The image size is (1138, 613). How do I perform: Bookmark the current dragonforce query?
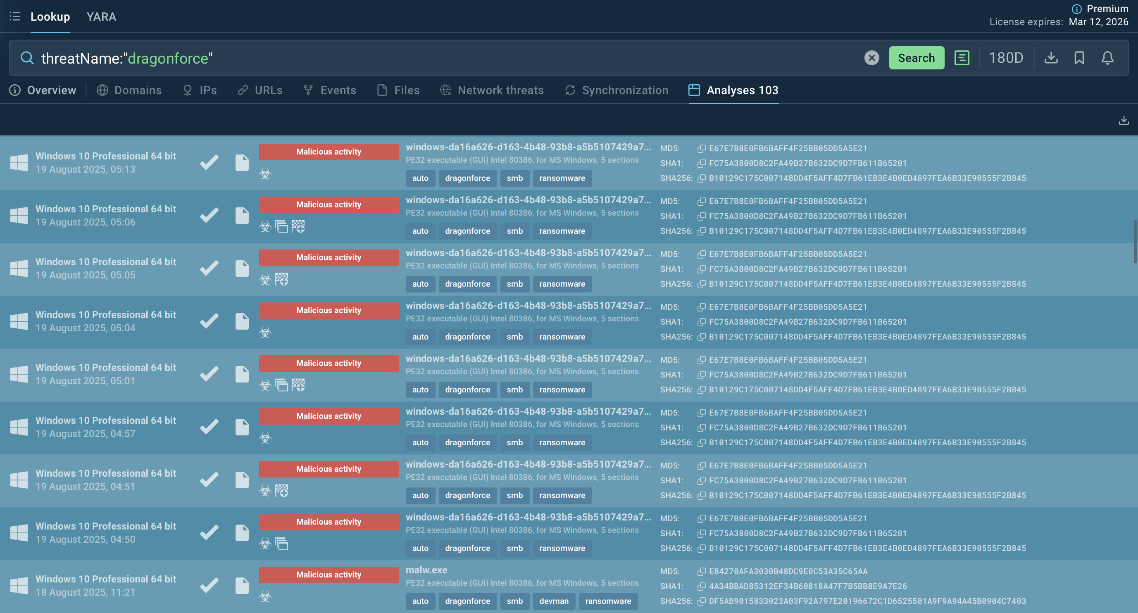click(1079, 58)
